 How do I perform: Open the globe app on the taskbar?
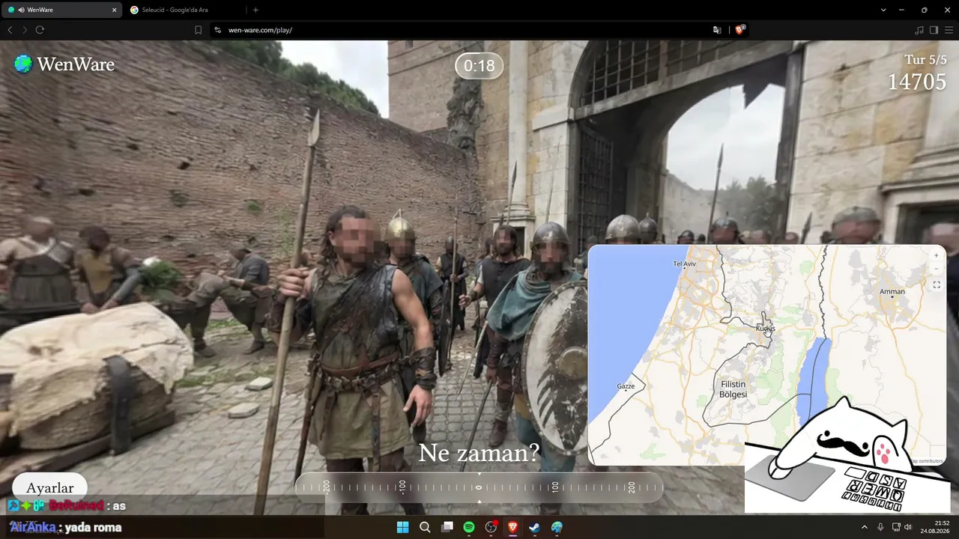pyautogui.click(x=557, y=527)
